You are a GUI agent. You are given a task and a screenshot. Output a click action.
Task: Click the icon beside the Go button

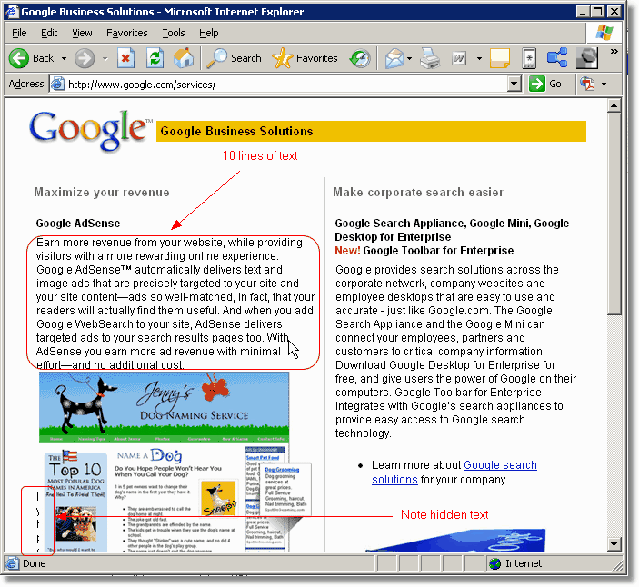[x=587, y=84]
